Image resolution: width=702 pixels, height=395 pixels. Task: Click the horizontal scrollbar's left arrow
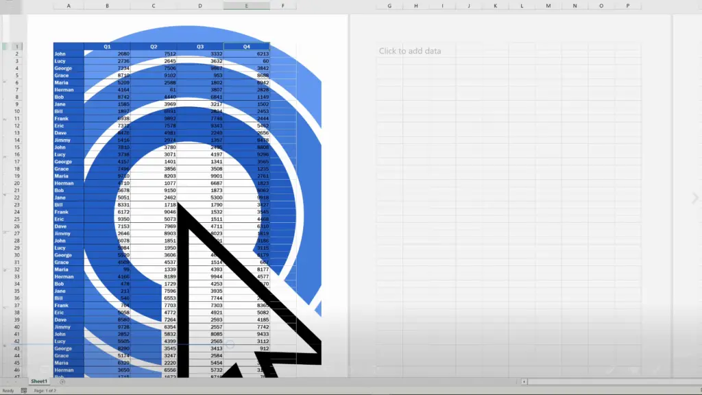[x=524, y=381]
